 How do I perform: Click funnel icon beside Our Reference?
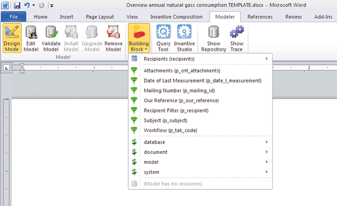[134, 101]
